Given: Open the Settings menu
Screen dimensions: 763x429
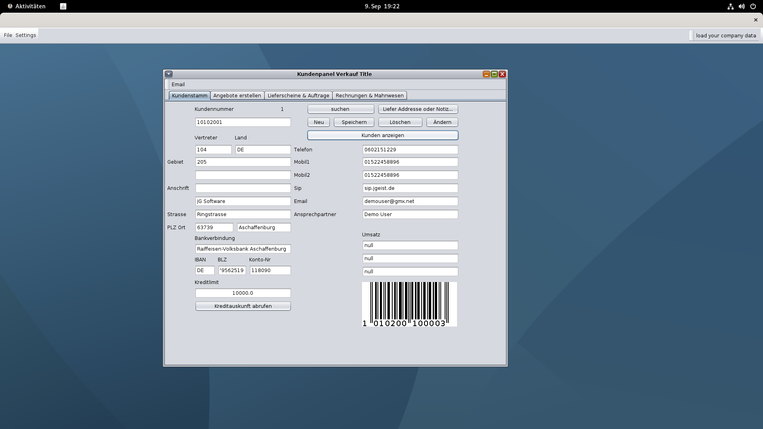Looking at the screenshot, I should tap(26, 35).
